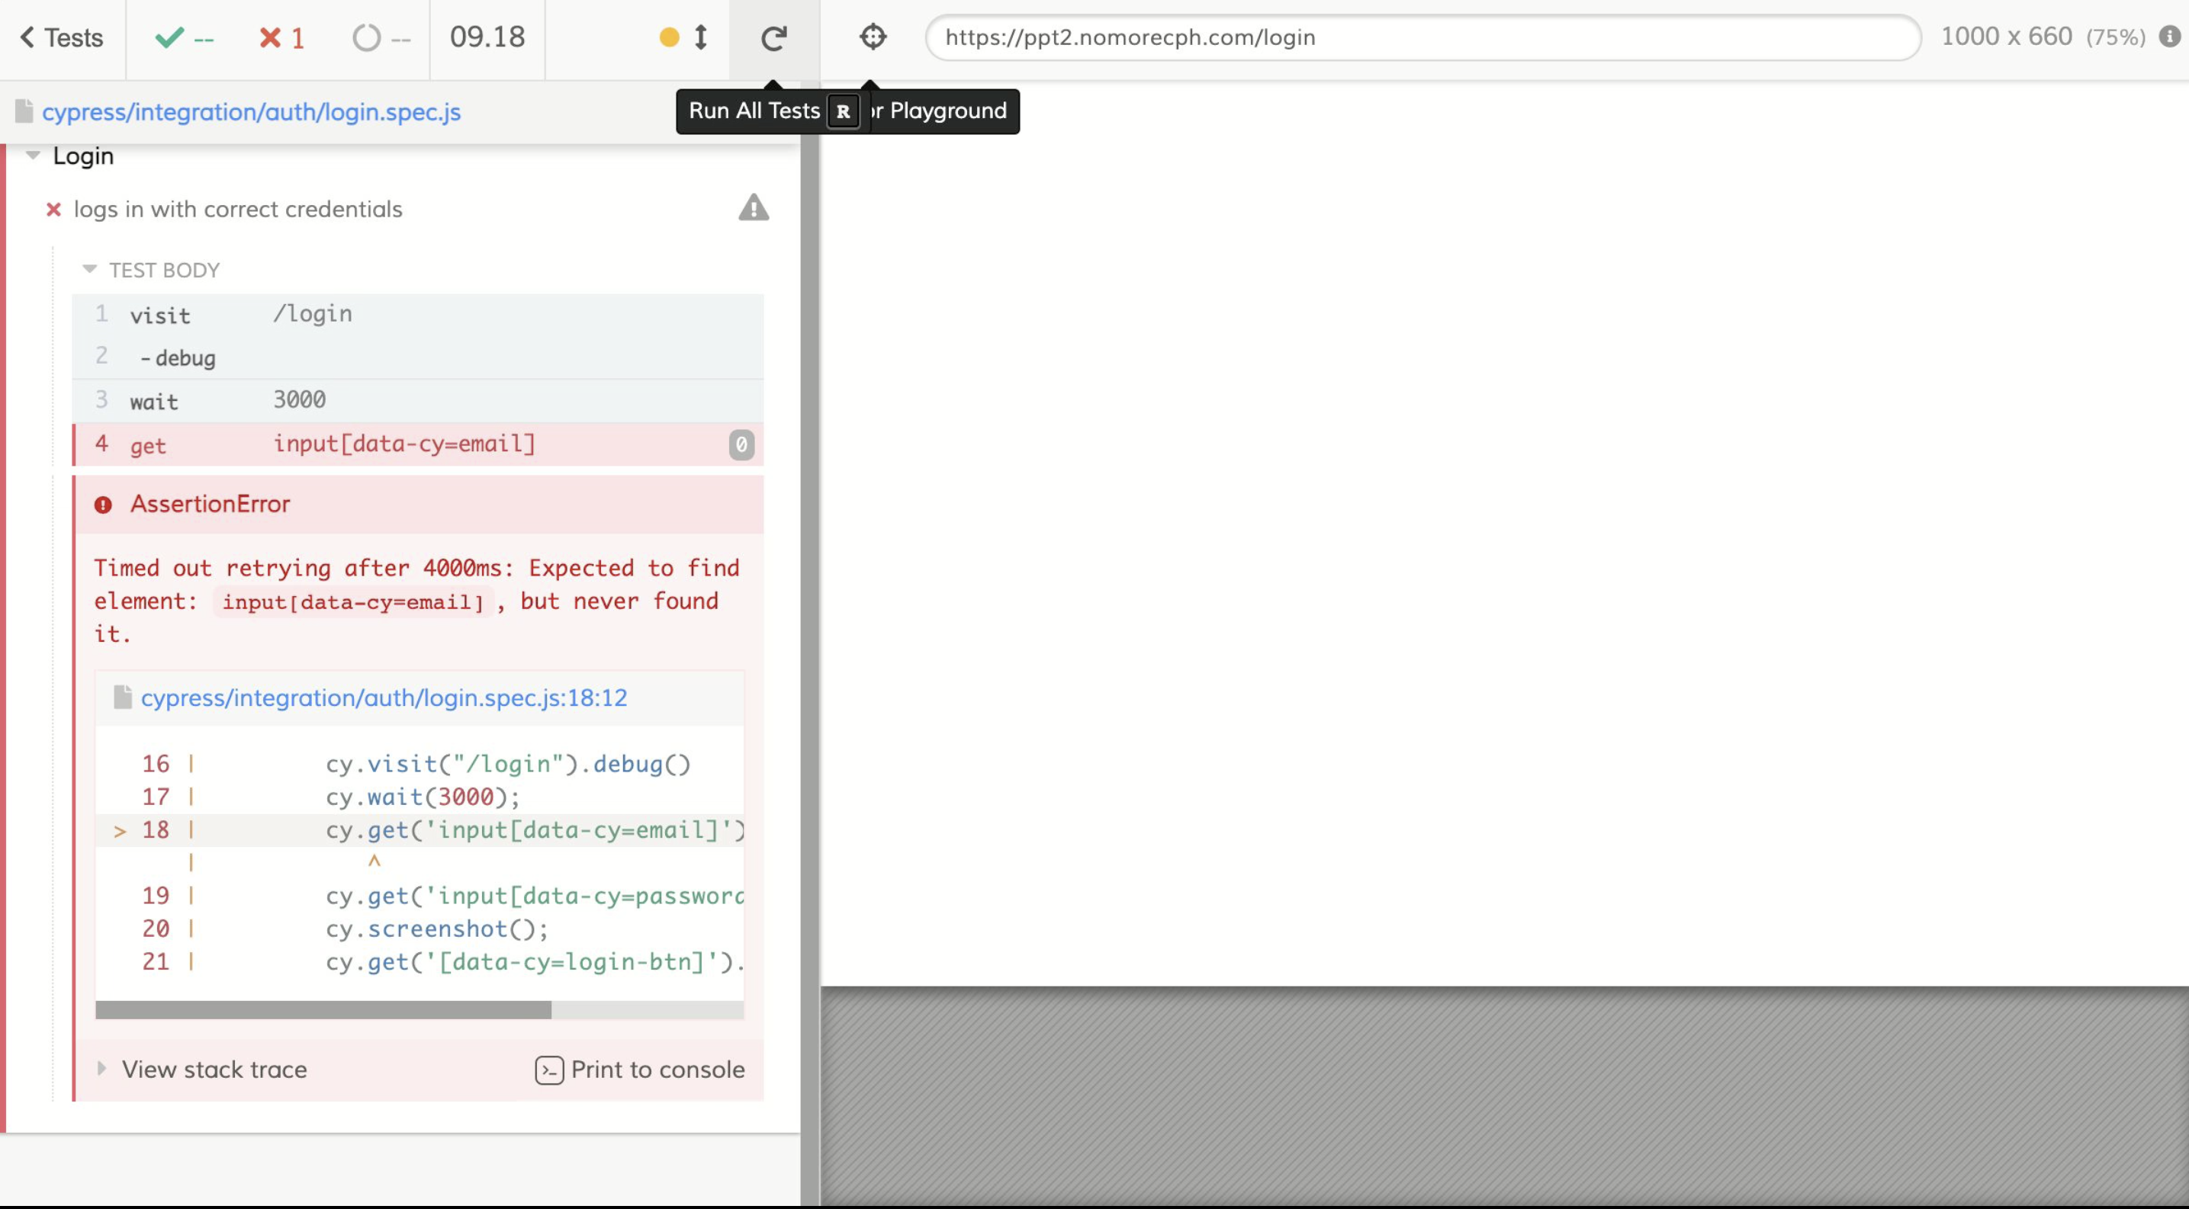This screenshot has height=1209, width=2189.
Task: Select the failed 'get input[data-cy=email]' command
Action: [x=418, y=444]
